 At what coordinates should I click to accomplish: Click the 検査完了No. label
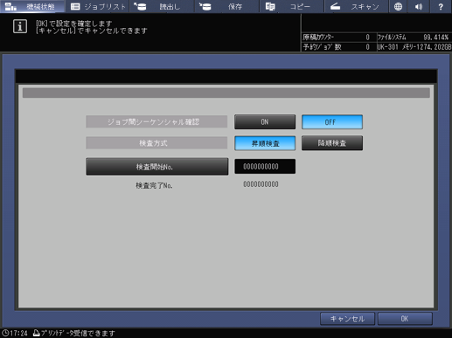(154, 185)
